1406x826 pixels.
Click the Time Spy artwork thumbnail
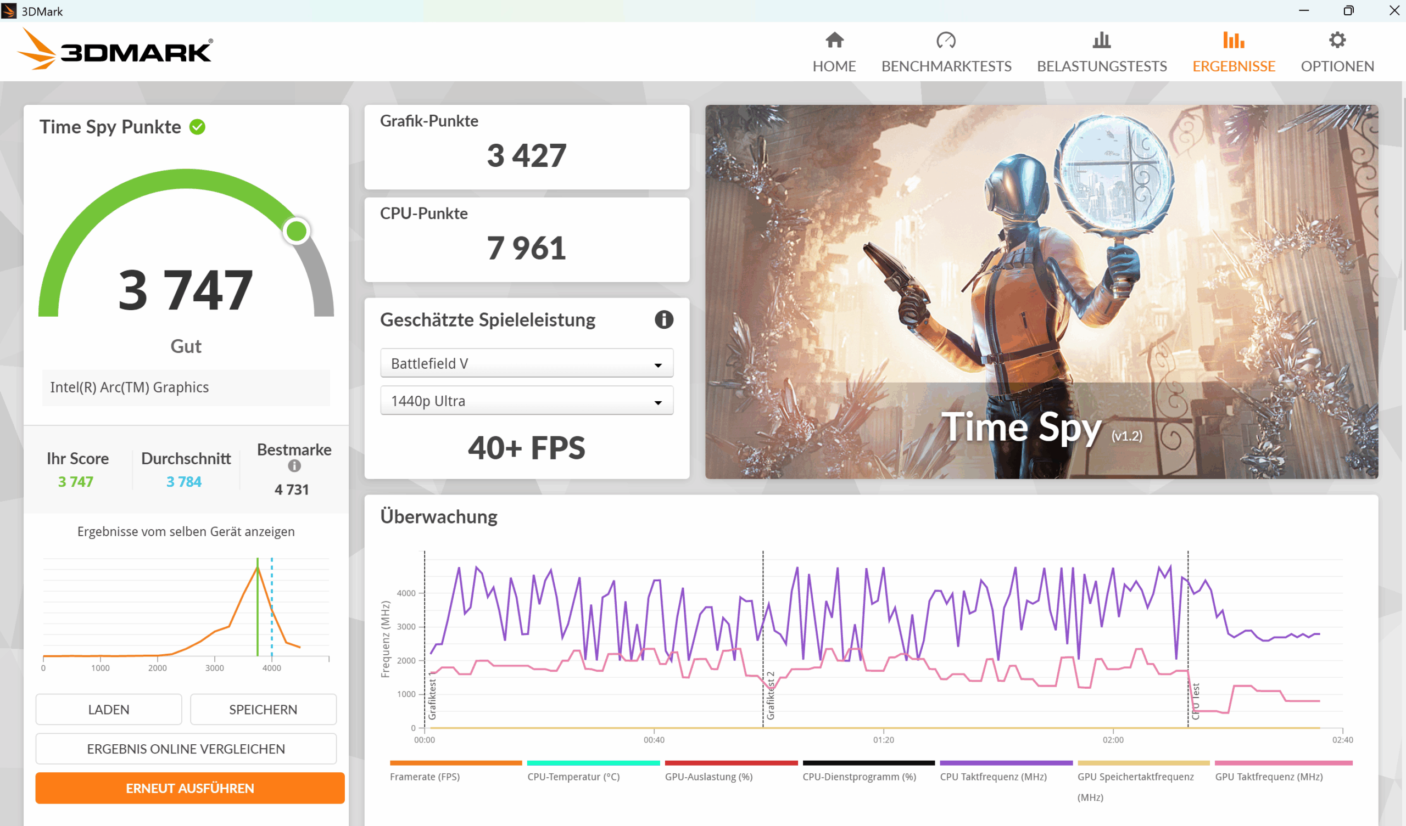[1041, 291]
